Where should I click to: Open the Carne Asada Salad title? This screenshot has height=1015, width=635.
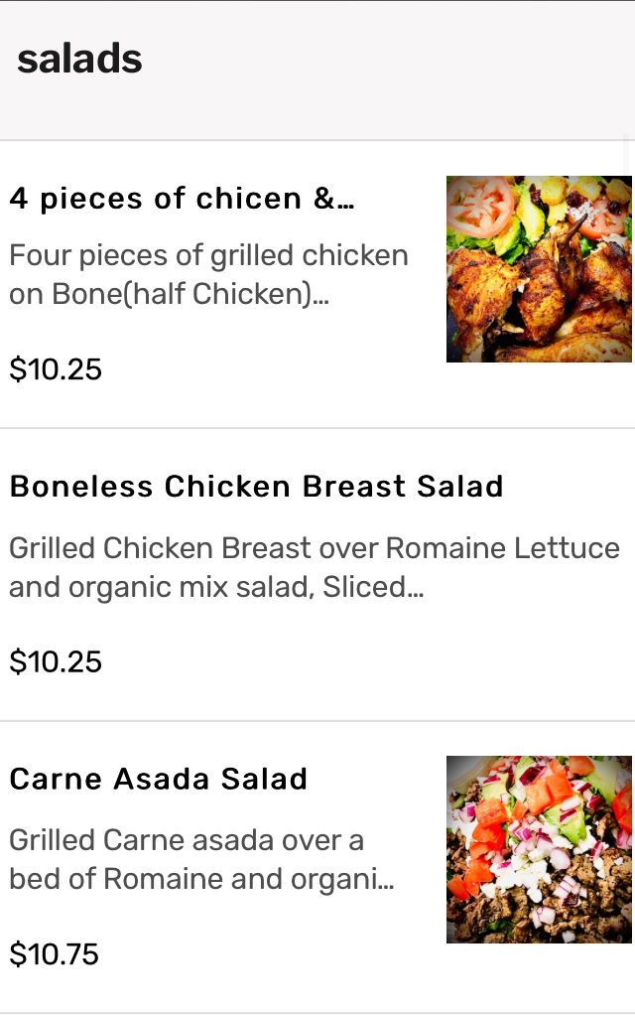coord(158,779)
